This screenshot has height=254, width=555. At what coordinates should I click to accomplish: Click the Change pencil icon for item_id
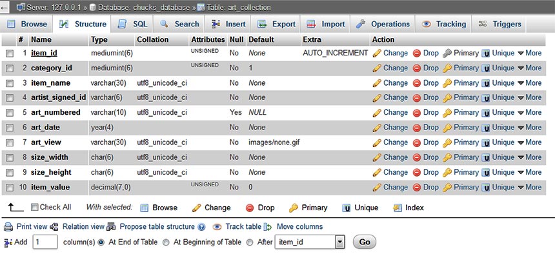coord(377,54)
